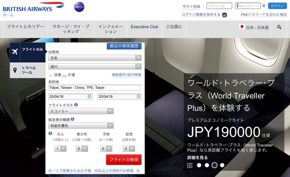
Task: Click the World Traveller Plus headline
Action: (231, 95)
